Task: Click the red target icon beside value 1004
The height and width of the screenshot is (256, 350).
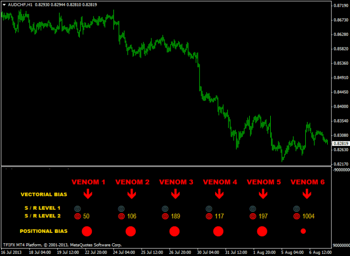Action: 297,216
